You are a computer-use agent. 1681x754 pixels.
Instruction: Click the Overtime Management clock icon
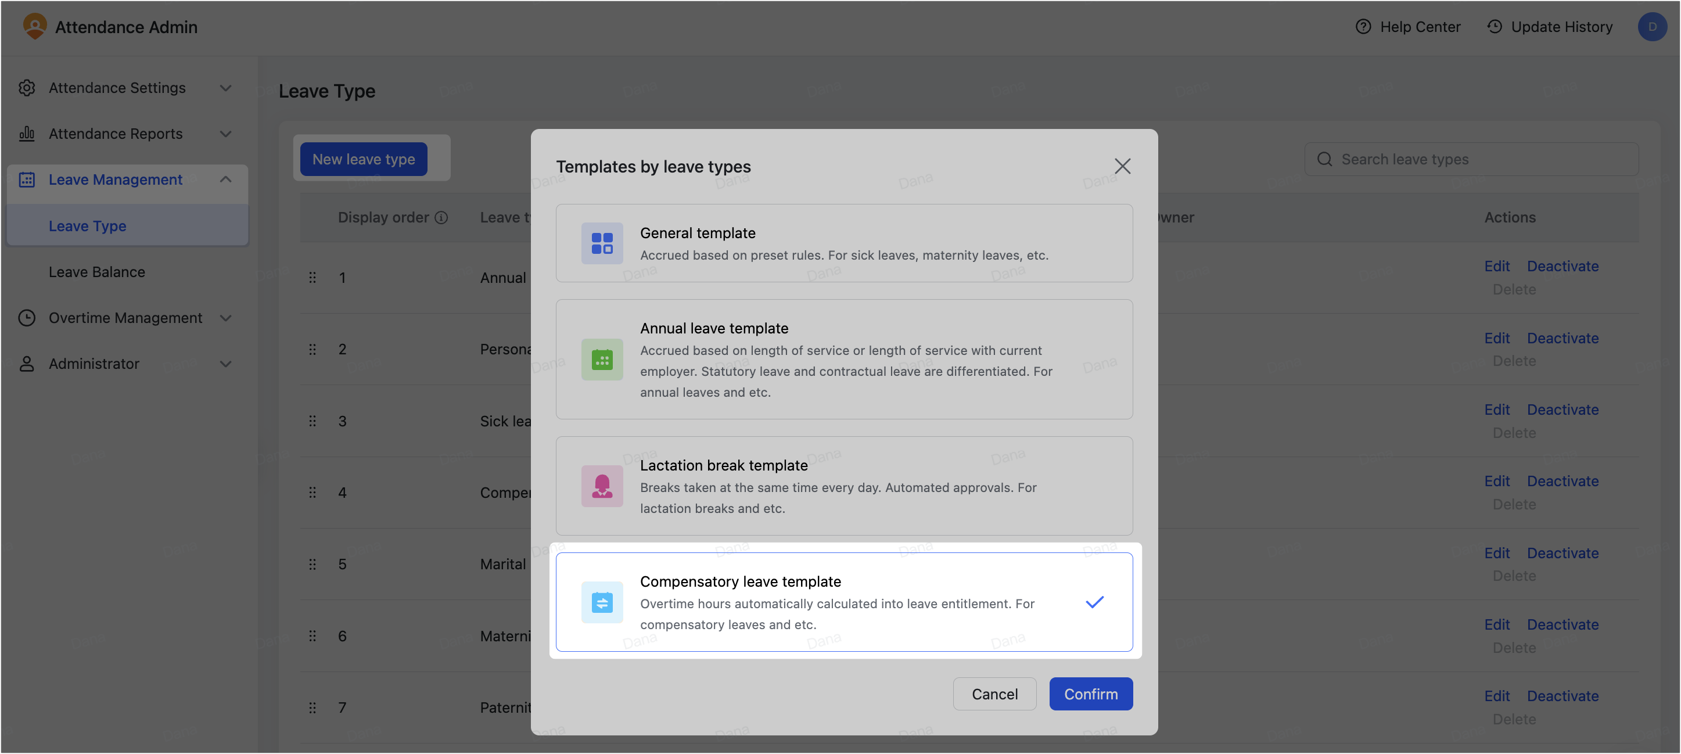[x=27, y=318]
